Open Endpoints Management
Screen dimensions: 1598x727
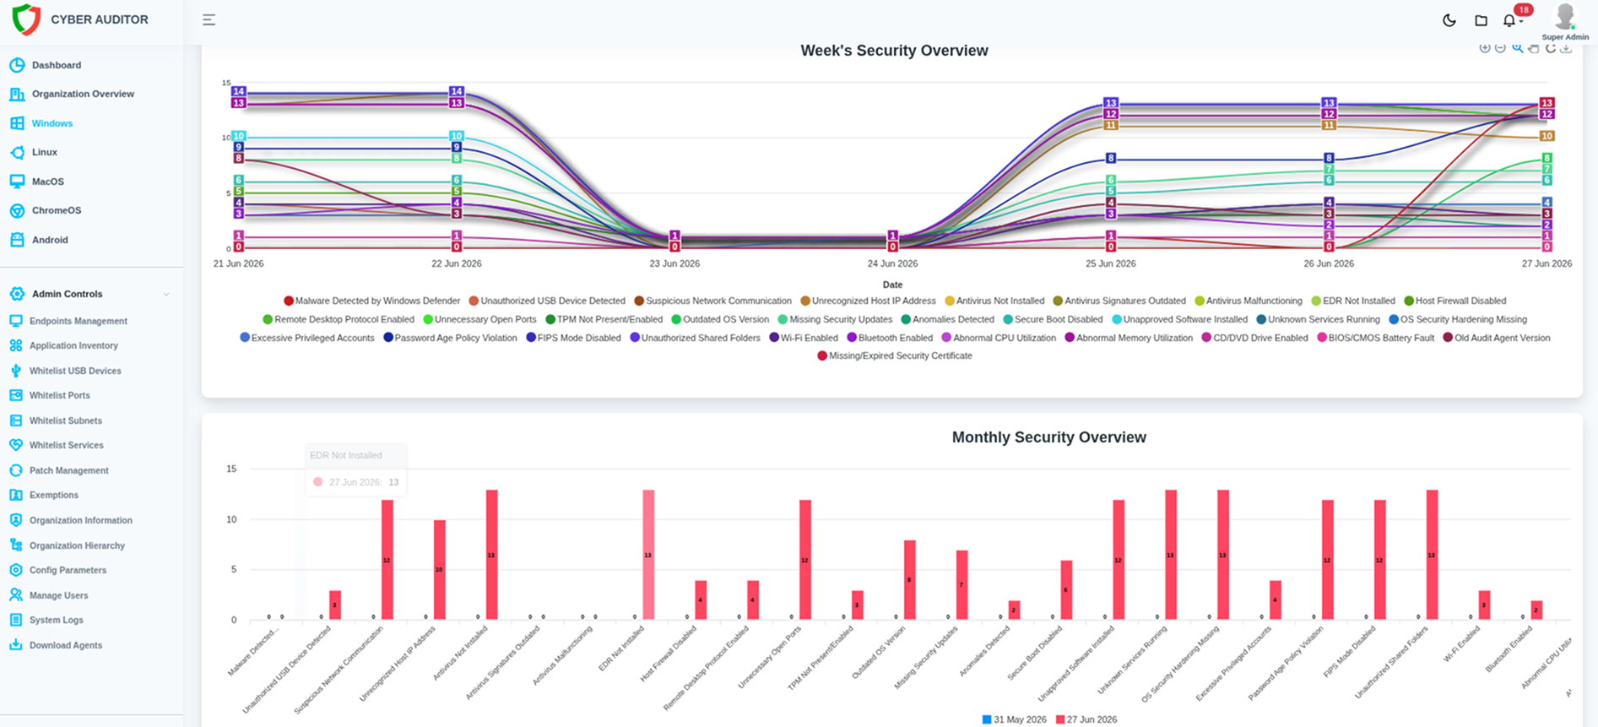click(79, 321)
